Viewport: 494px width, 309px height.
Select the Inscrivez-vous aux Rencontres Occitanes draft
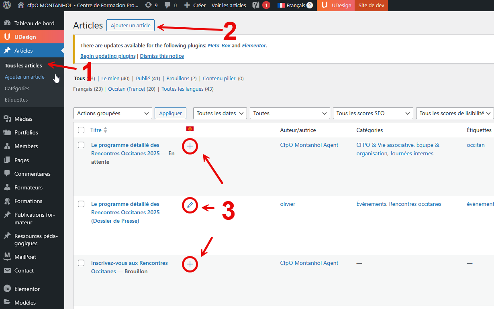pyautogui.click(x=81, y=263)
